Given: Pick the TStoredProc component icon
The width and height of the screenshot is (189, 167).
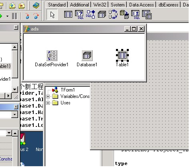Looking at the screenshot, I should 90,14.
